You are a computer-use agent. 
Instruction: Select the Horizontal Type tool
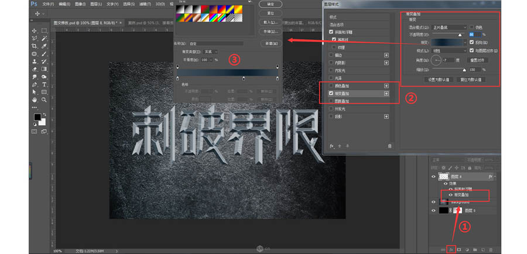[x=44, y=84]
